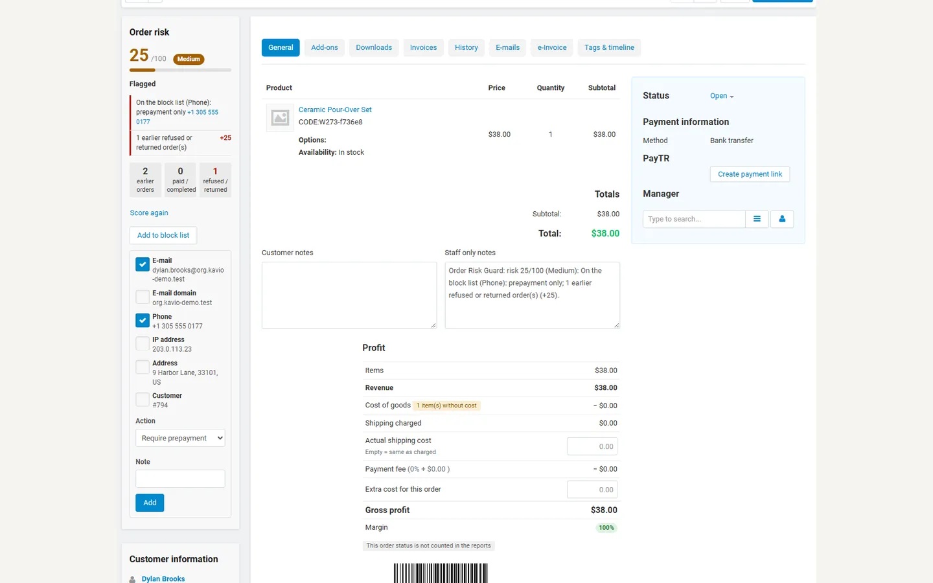Check the Customer #794 checkbox
The image size is (933, 583).
click(143, 400)
